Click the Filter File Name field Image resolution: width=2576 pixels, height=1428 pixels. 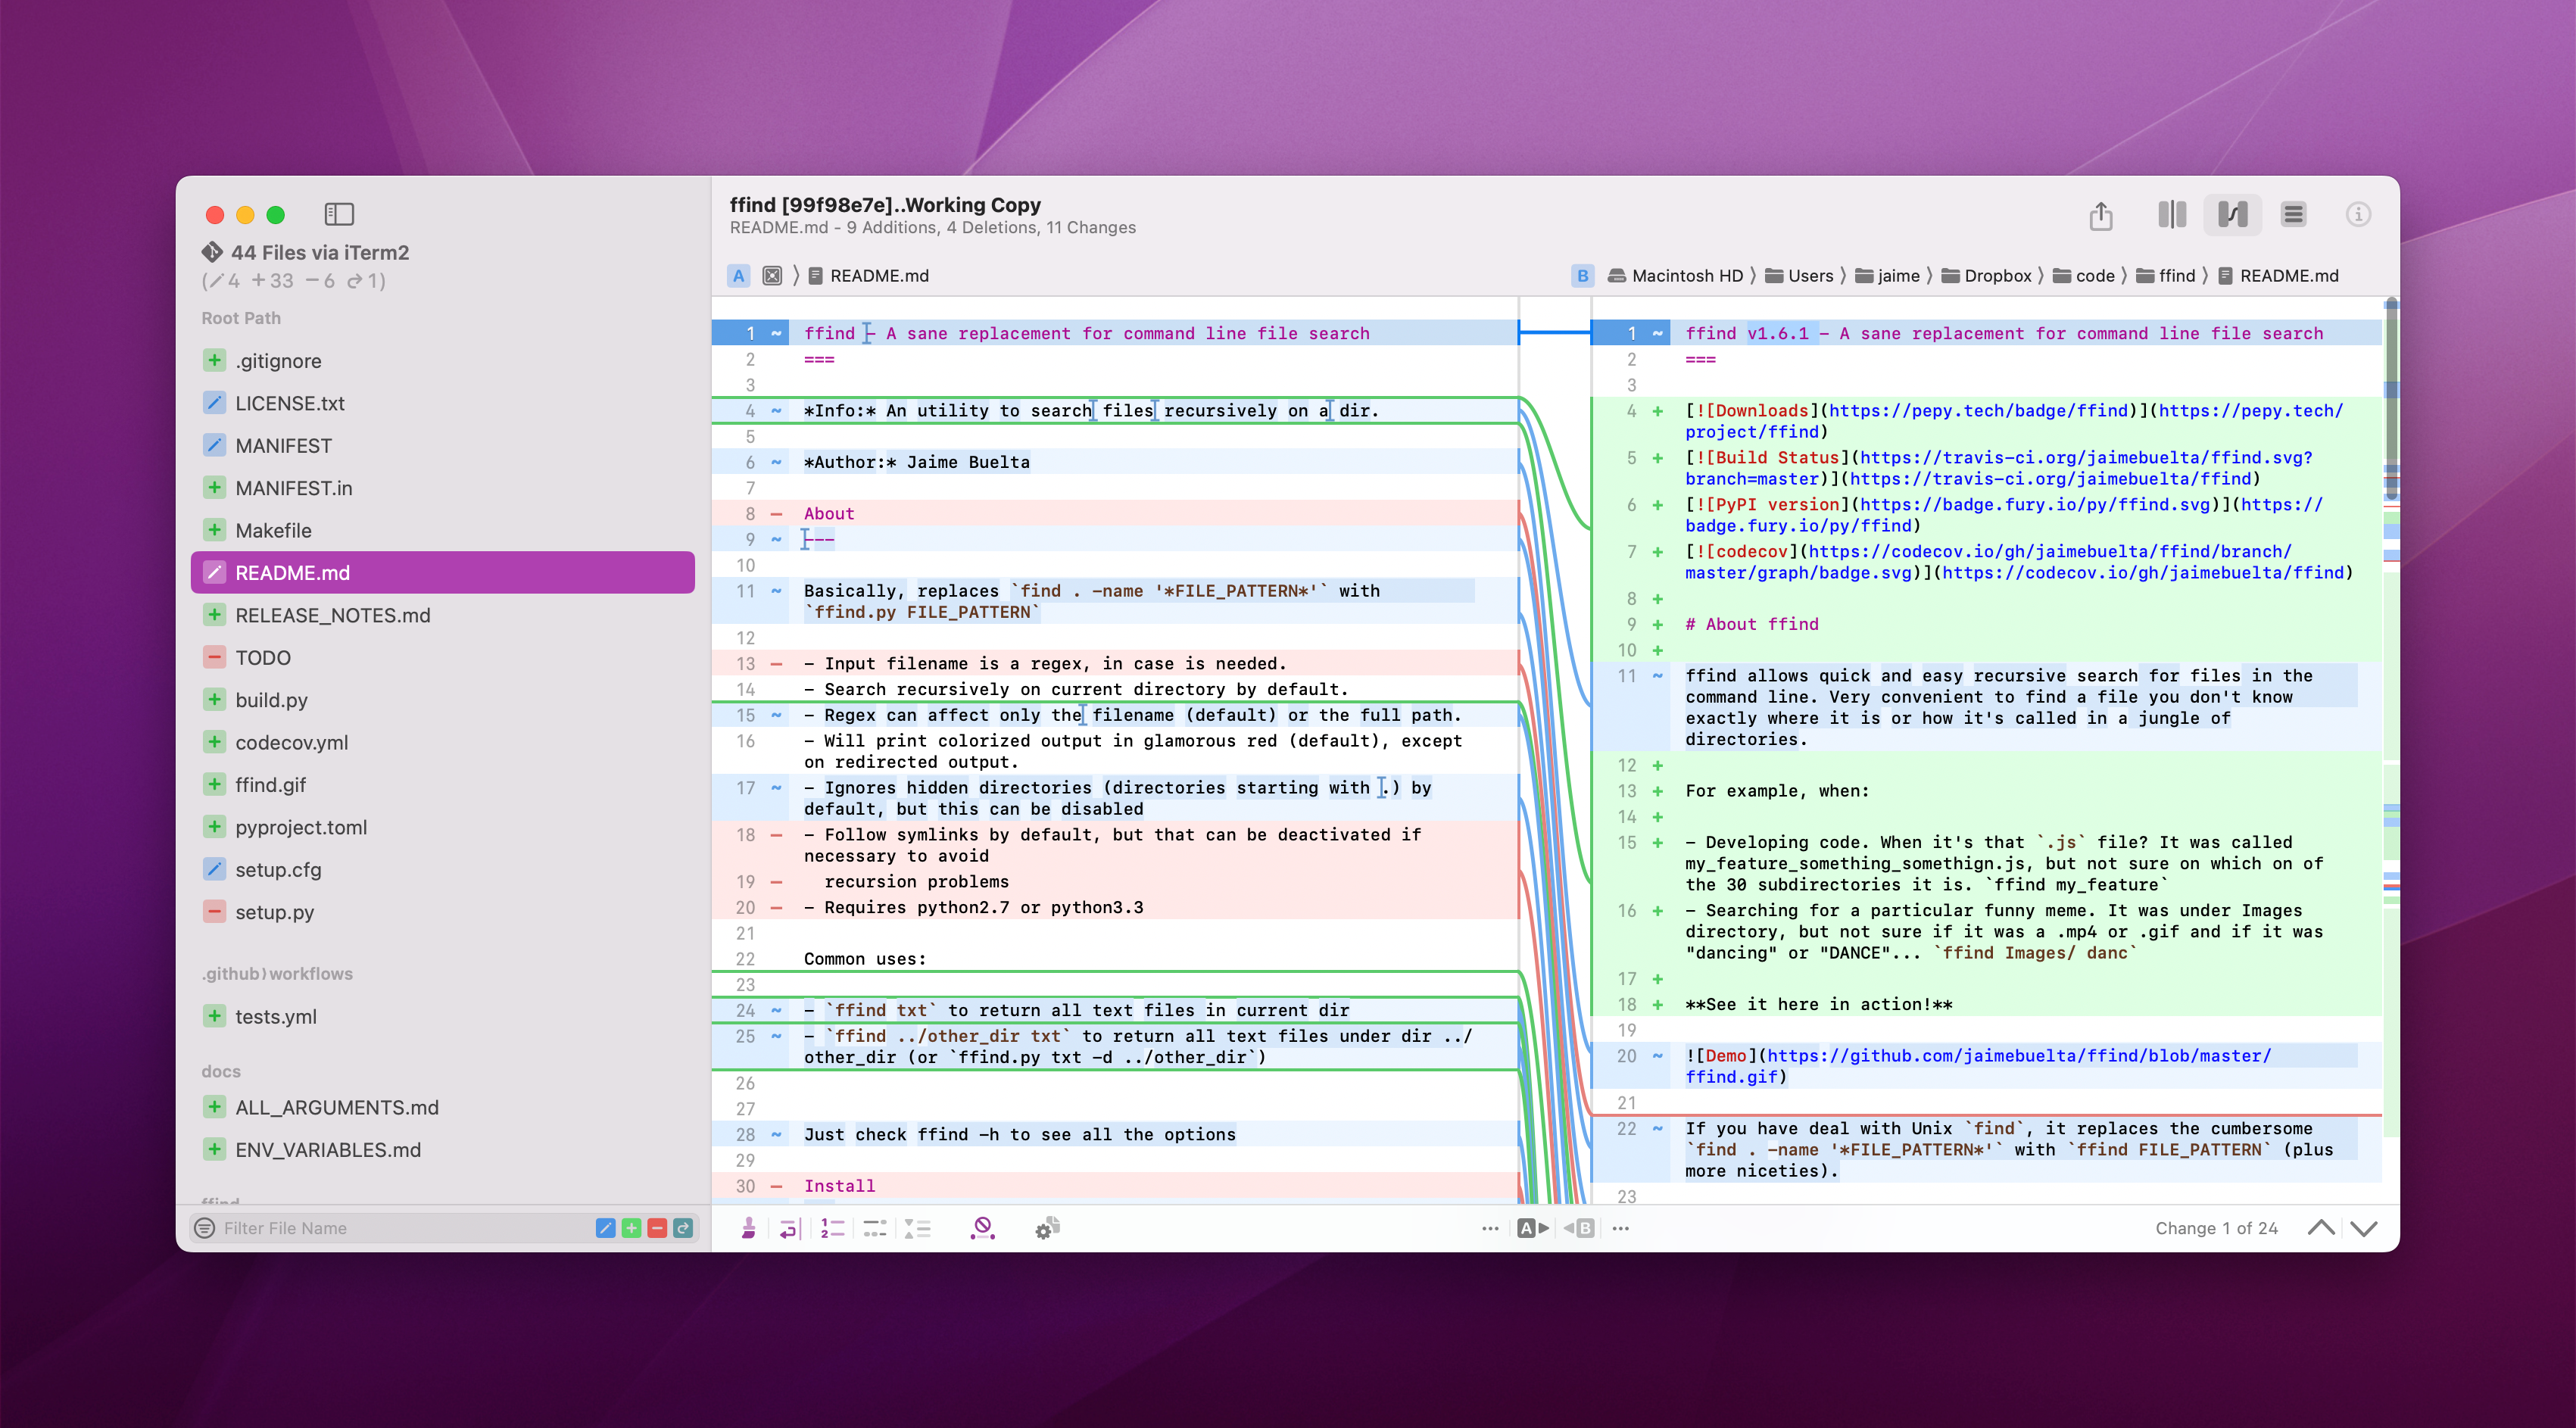(x=400, y=1228)
